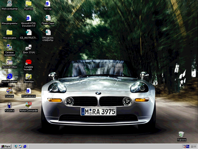The height and width of the screenshot is (149, 198).
Task: Open Сетевое окружение network icon
Action: 9,47
